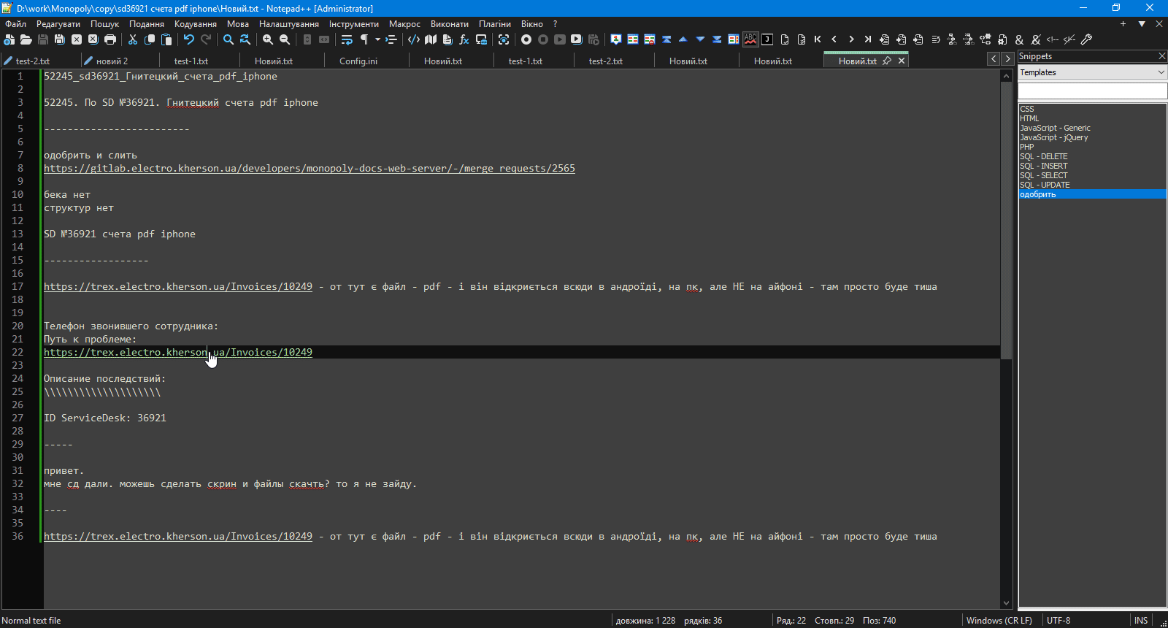
Task: Click the text 'ID ServiceDesk: 36921'
Action: [x=105, y=418]
